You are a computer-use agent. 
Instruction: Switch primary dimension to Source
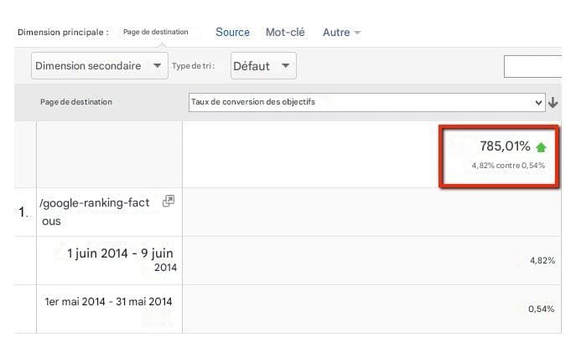[x=232, y=33]
